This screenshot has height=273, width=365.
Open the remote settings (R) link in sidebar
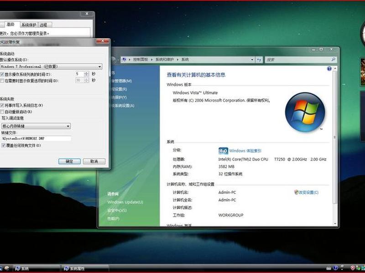[119, 89]
